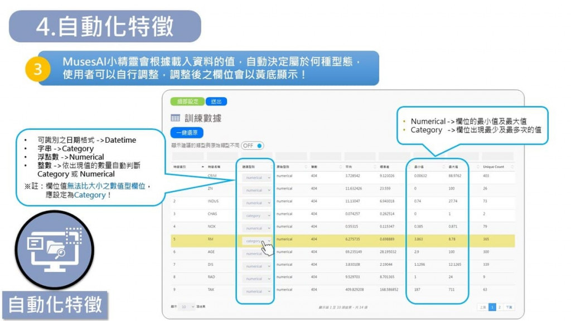The width and height of the screenshot is (571, 321).
Task: Click the maximum value 88.9762
Action: pyautogui.click(x=455, y=176)
